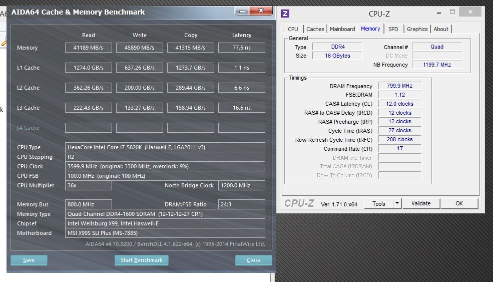Screen dimensions: 493x282
Task: Click the L3 Cache Read value 222.43 GB/s
Action: point(89,108)
